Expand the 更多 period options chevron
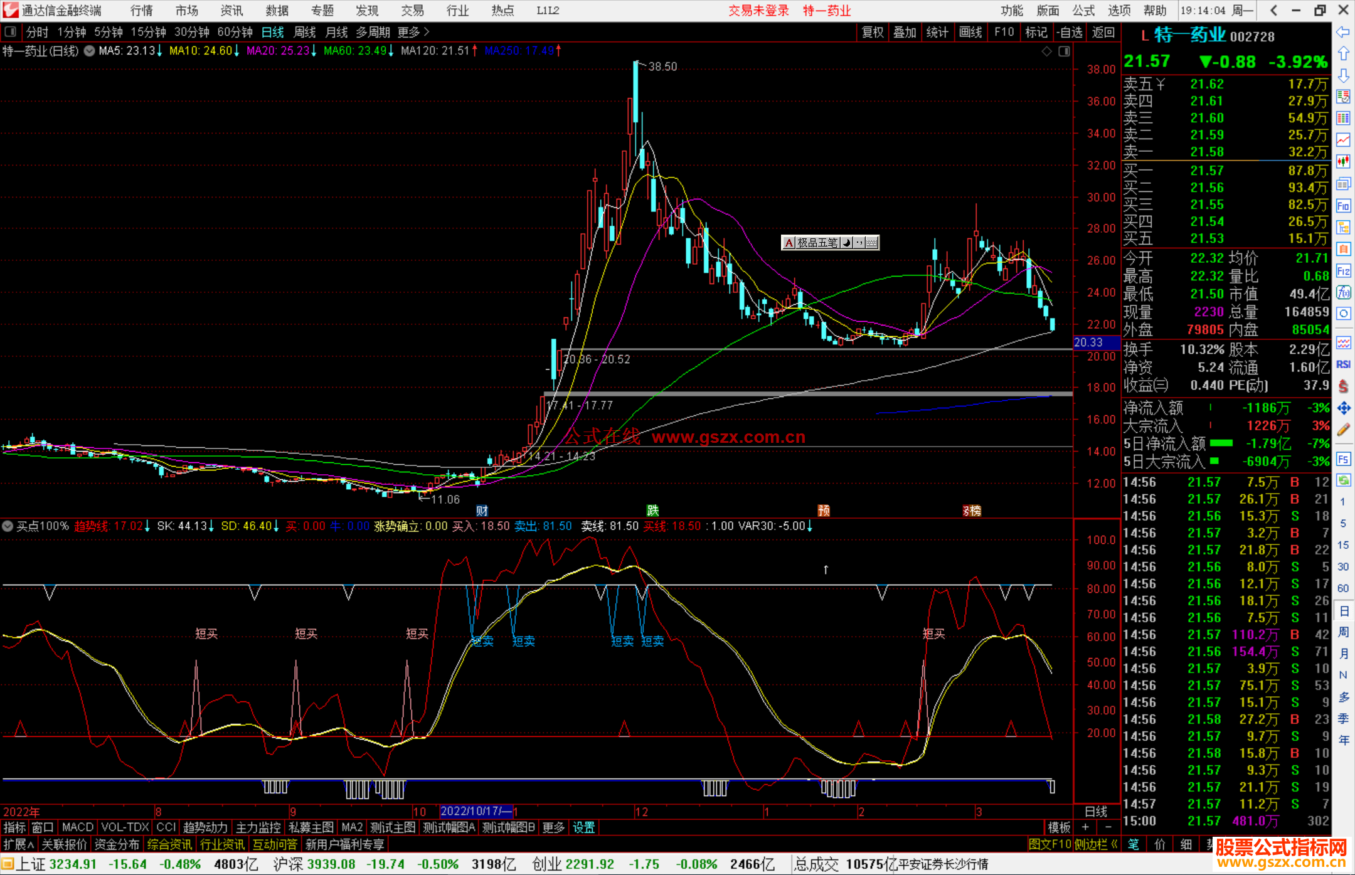 point(427,31)
